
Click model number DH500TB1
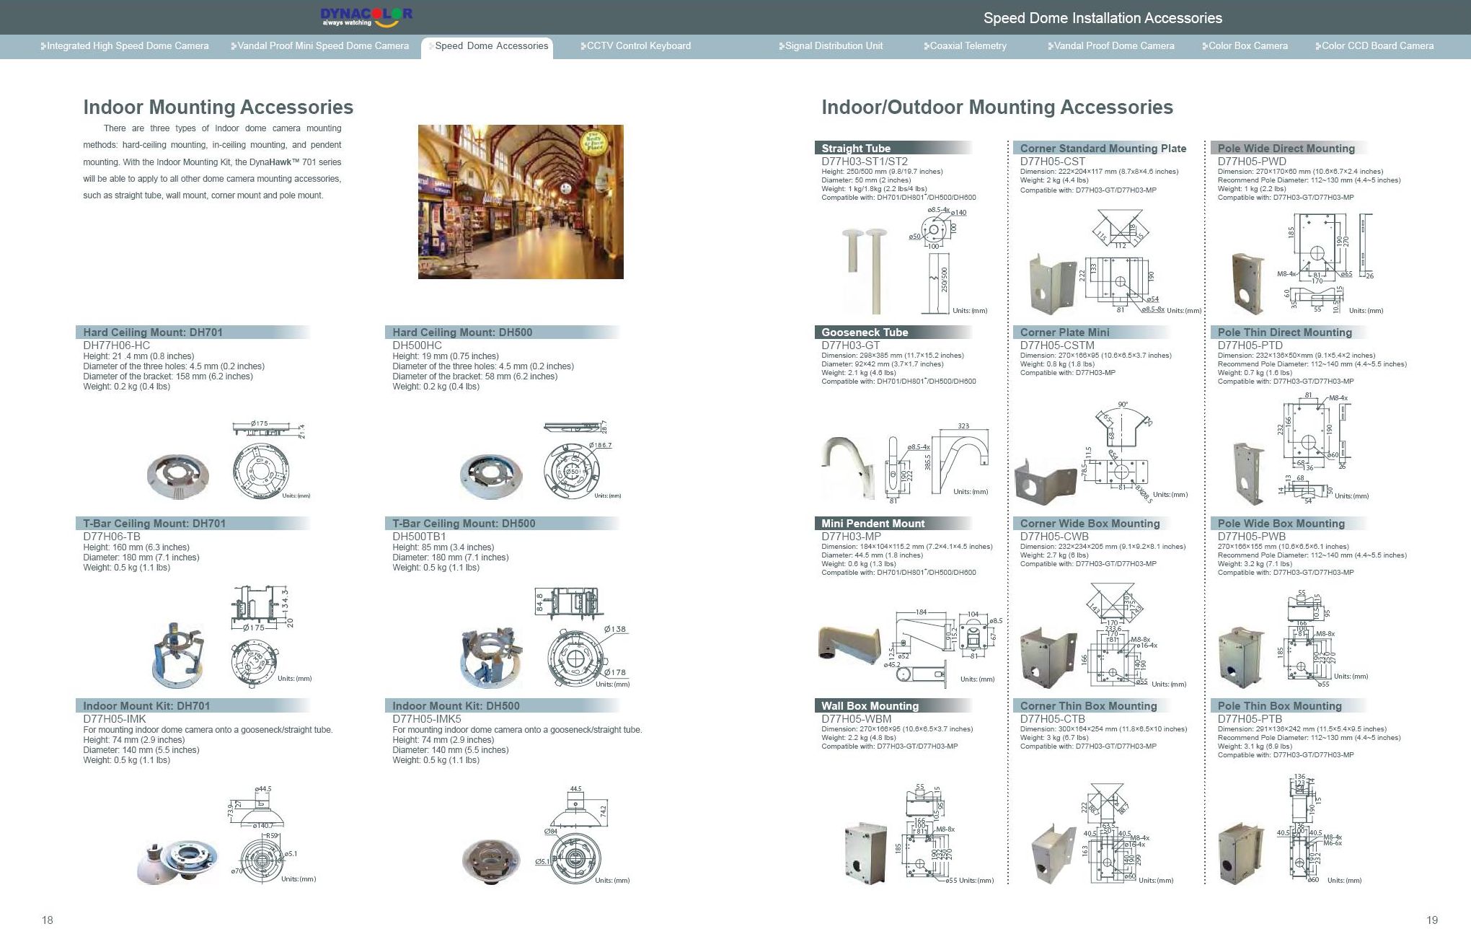click(419, 537)
